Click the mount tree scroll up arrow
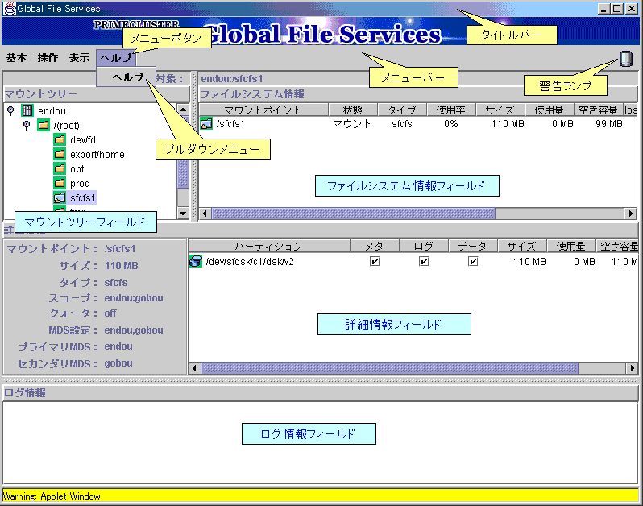The image size is (643, 506). [x=183, y=110]
